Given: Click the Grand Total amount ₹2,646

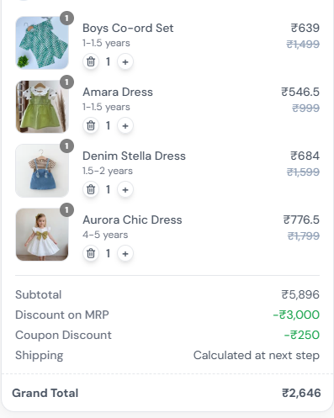Looking at the screenshot, I should 301,393.
